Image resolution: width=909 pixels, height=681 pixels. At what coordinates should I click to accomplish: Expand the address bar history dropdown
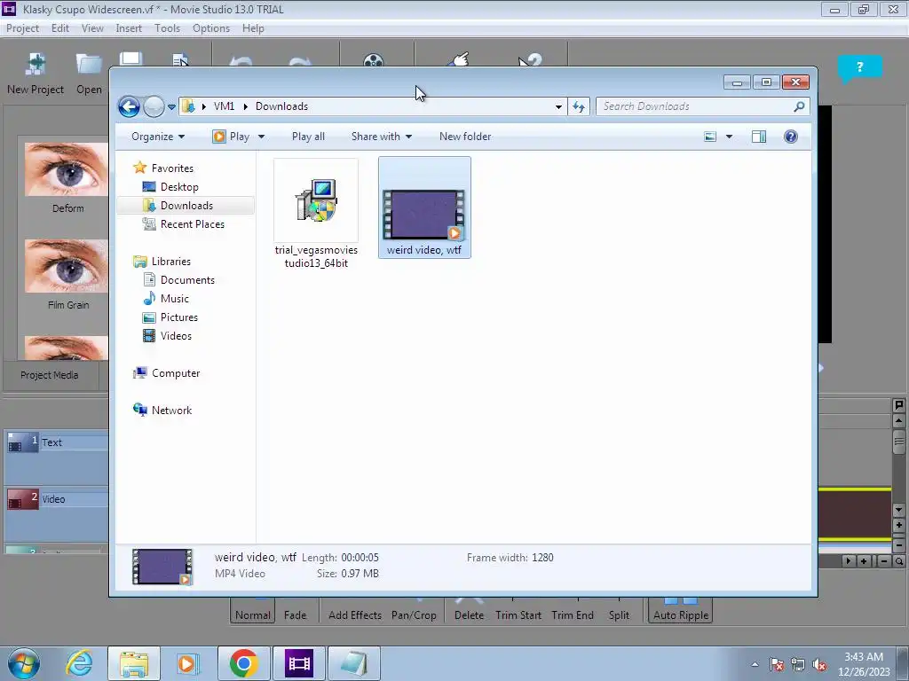pyautogui.click(x=558, y=106)
